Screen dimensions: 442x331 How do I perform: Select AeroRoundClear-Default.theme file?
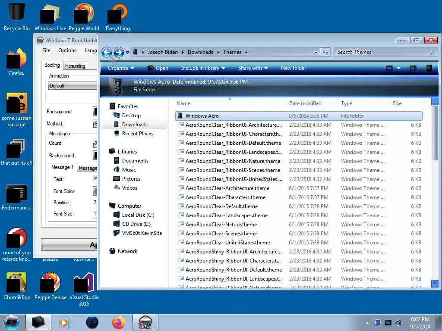click(x=299, y=206)
